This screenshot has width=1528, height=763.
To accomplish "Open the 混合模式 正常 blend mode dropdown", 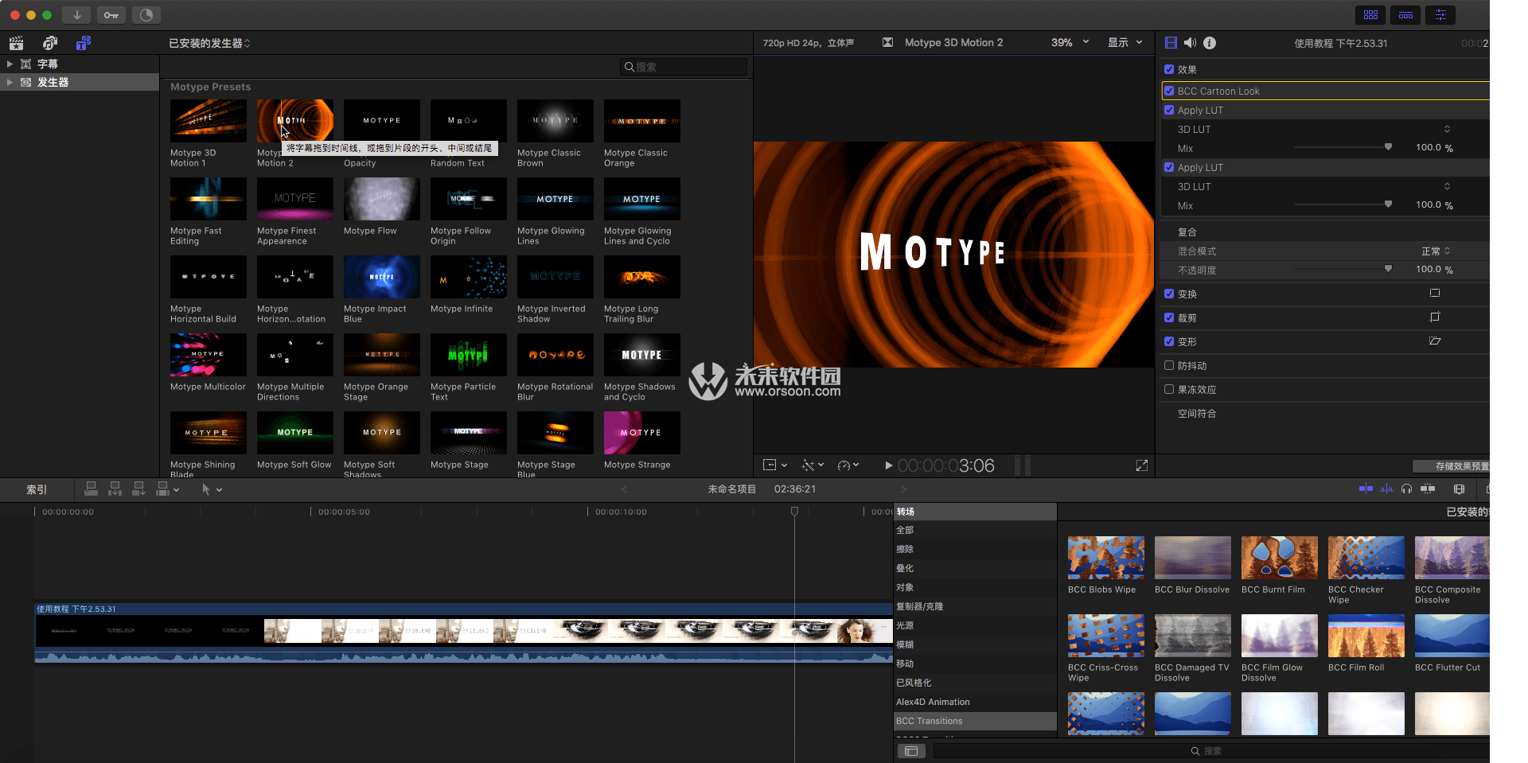I will pos(1436,251).
